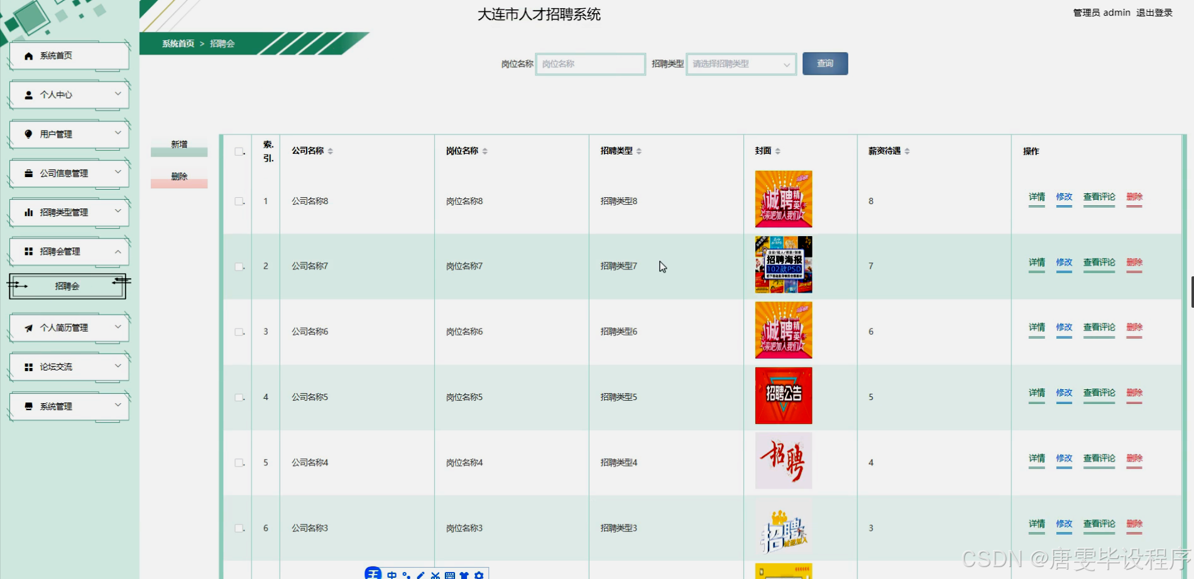Click 查看评论 for 公司名称6 row
1194x579 pixels.
(x=1099, y=328)
